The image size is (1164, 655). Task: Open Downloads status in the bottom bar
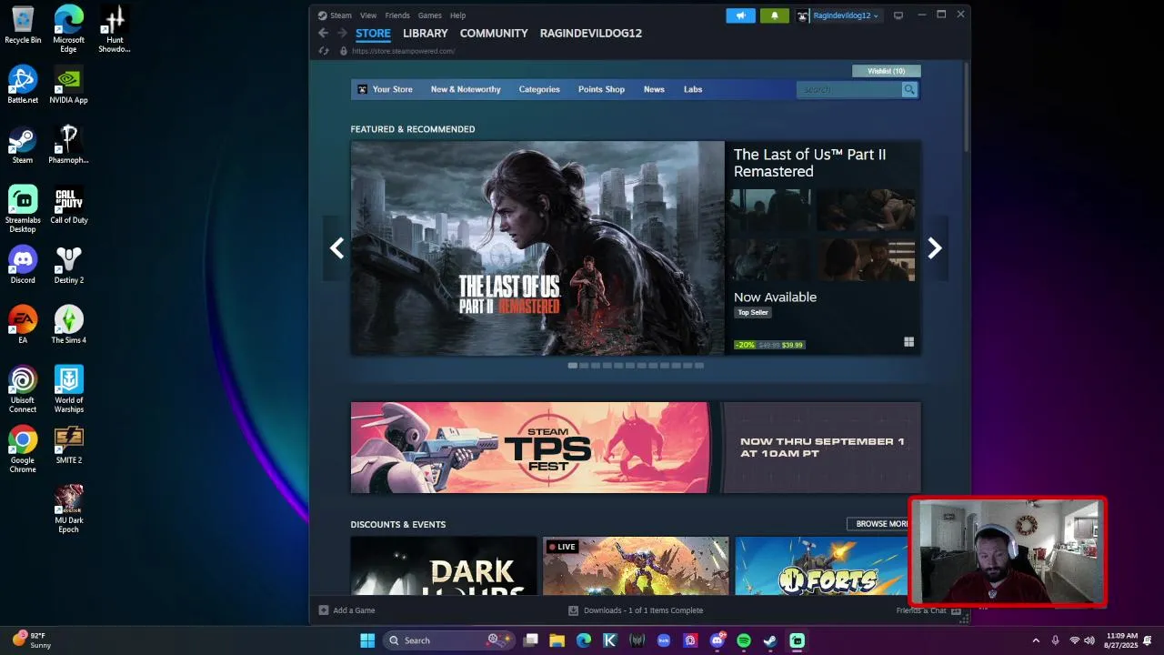point(636,610)
